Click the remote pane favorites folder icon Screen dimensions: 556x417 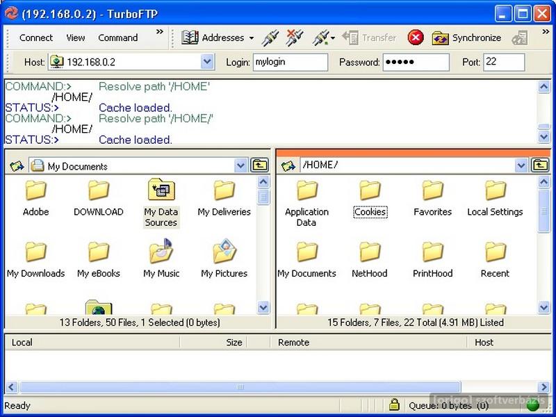[288, 165]
